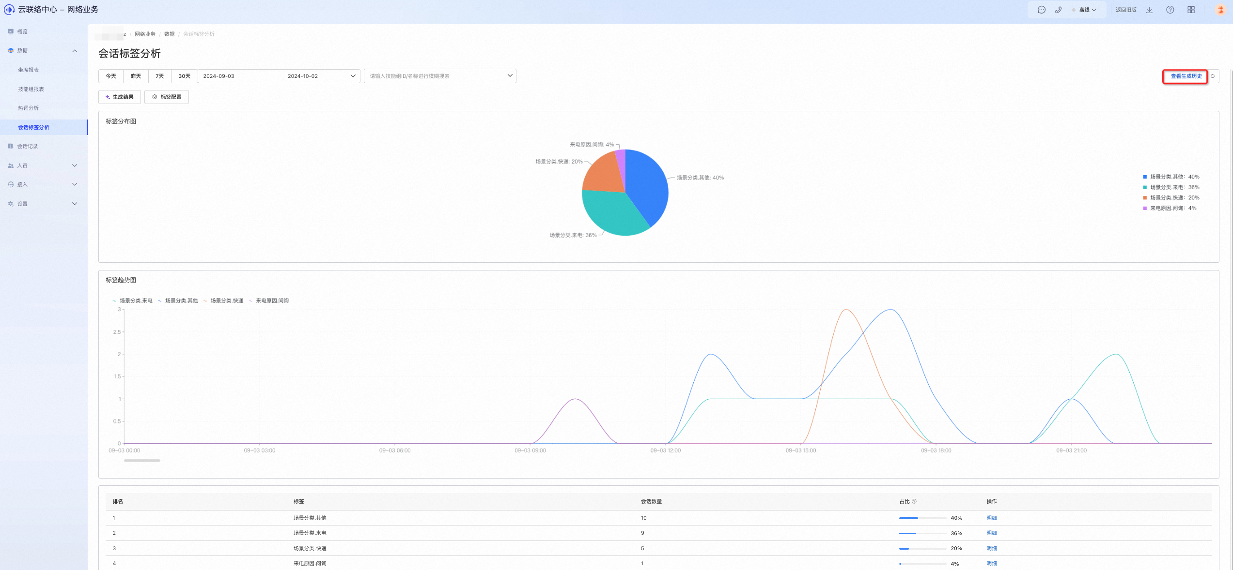The width and height of the screenshot is (1233, 570).
Task: Open the apps grid icon in header
Action: click(x=1191, y=10)
